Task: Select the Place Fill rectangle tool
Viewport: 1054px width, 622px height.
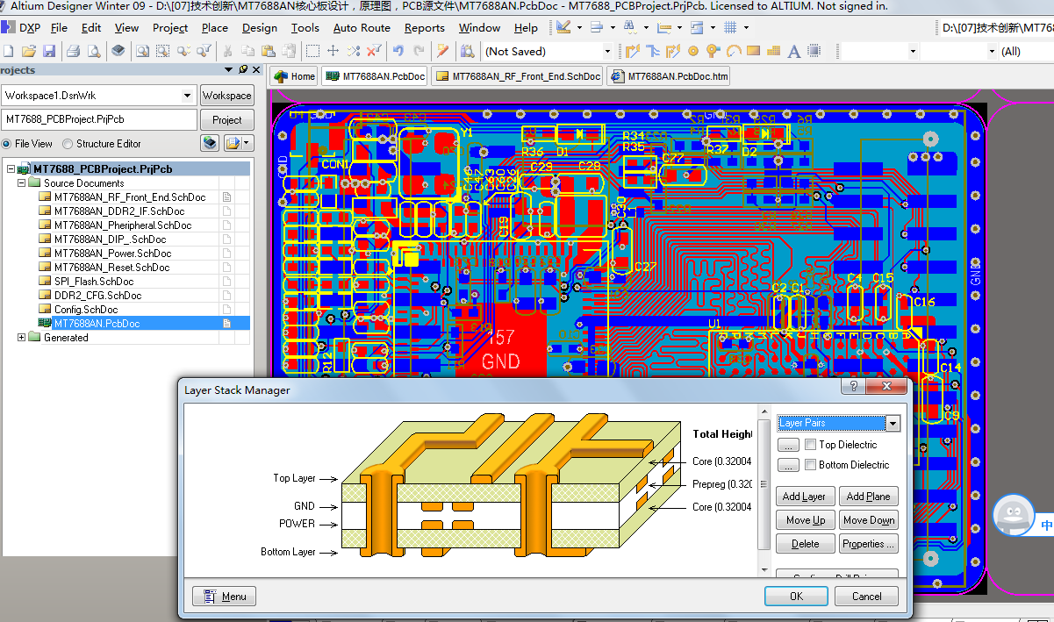Action: tap(753, 51)
